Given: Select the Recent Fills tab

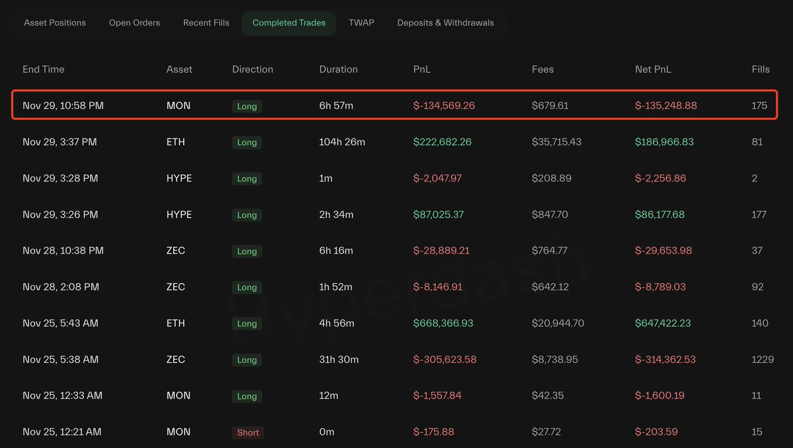Looking at the screenshot, I should coord(206,22).
